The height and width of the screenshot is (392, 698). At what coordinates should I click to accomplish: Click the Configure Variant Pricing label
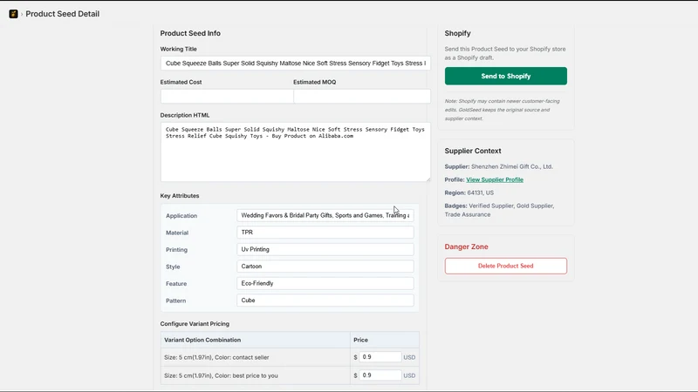click(195, 323)
